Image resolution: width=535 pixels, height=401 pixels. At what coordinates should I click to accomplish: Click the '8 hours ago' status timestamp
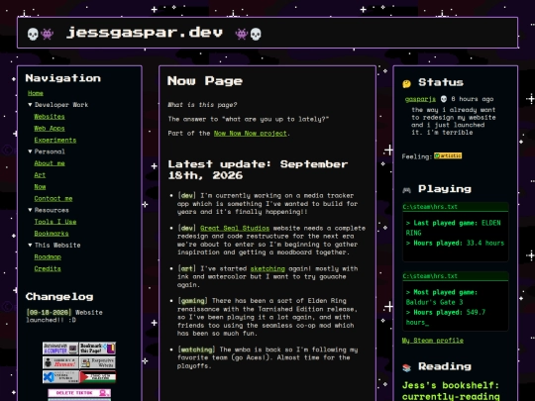coord(473,99)
